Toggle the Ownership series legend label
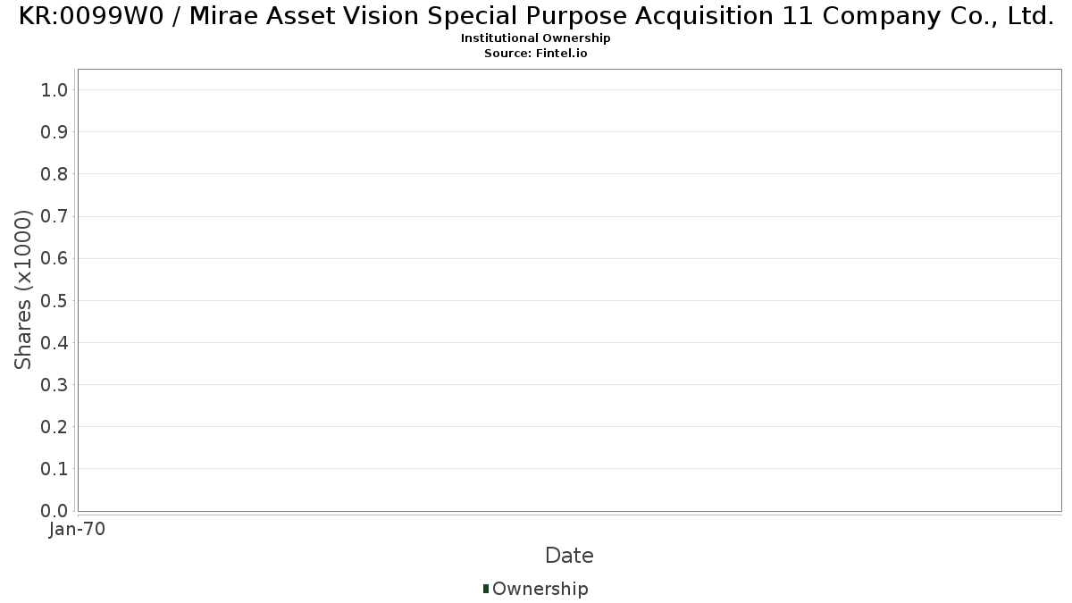This screenshot has height=603, width=1072. [540, 589]
